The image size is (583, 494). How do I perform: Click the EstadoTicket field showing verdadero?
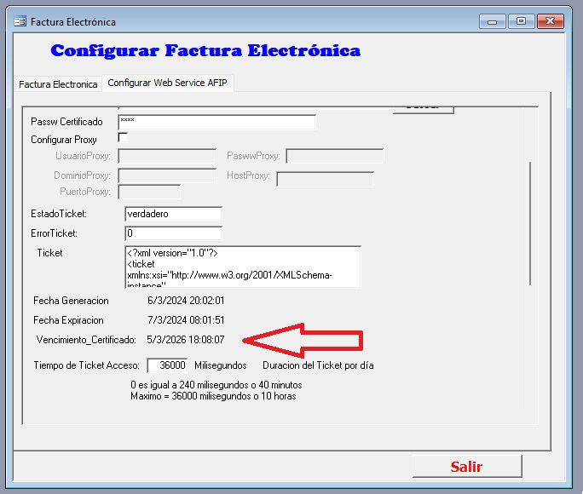click(173, 214)
